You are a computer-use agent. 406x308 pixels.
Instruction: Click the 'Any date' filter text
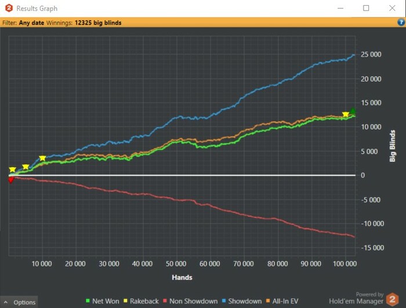point(31,23)
